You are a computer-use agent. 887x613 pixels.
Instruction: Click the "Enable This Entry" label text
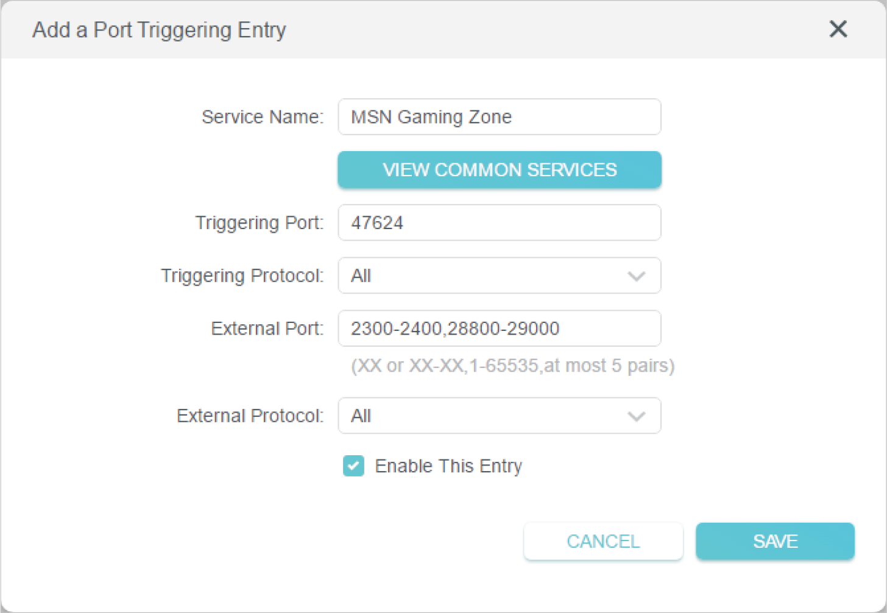pyautogui.click(x=448, y=466)
